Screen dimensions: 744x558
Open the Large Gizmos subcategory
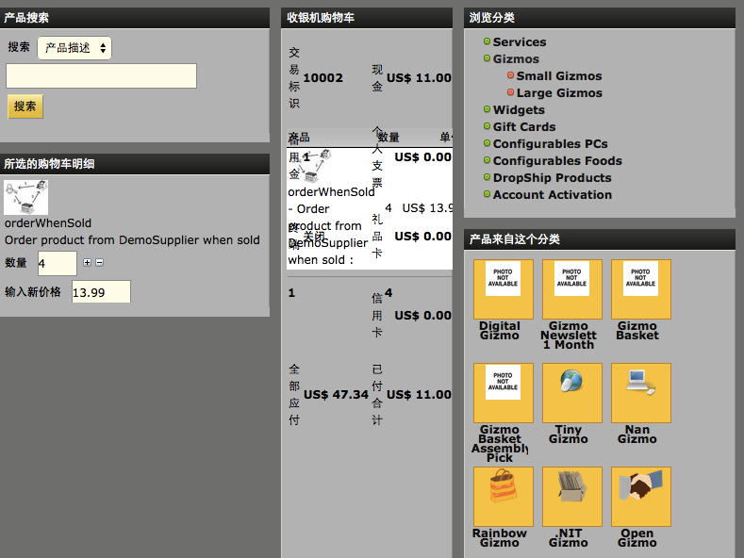[x=558, y=93]
